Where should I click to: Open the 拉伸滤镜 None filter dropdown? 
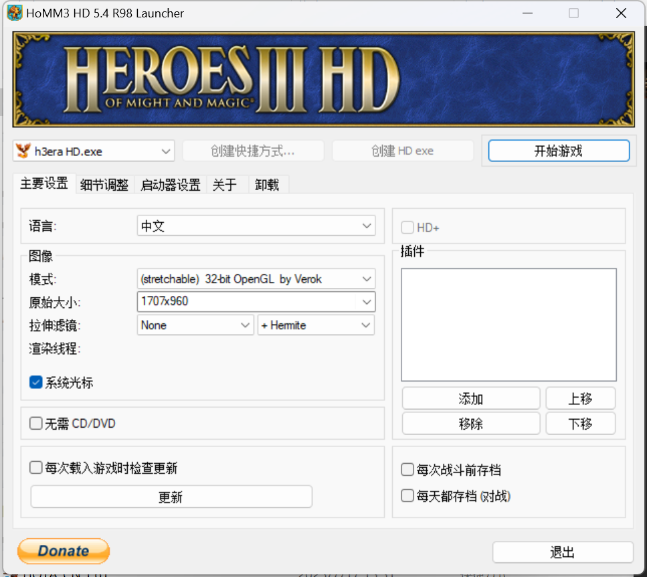pos(195,325)
